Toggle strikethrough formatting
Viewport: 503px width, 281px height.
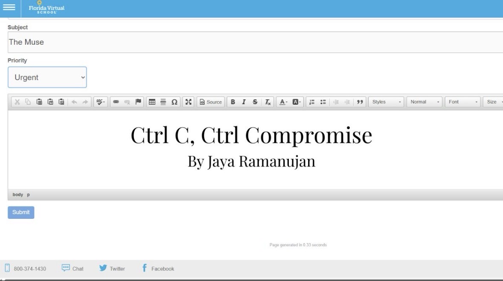(x=255, y=102)
